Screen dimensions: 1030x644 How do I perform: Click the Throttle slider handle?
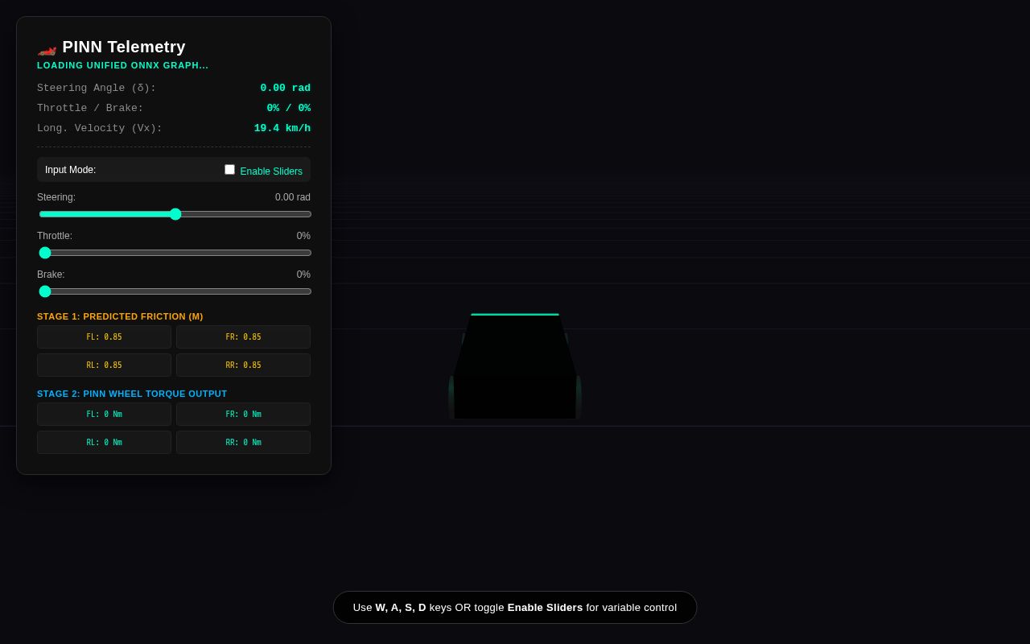coord(45,253)
